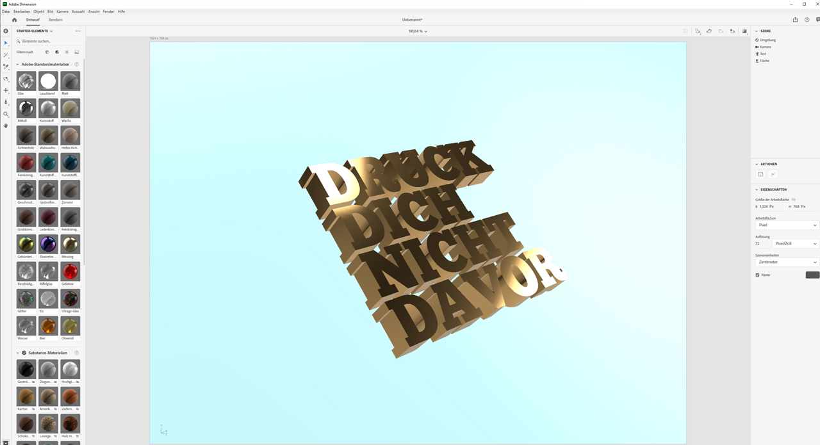Collapse the Aktionen panel

pos(757,164)
